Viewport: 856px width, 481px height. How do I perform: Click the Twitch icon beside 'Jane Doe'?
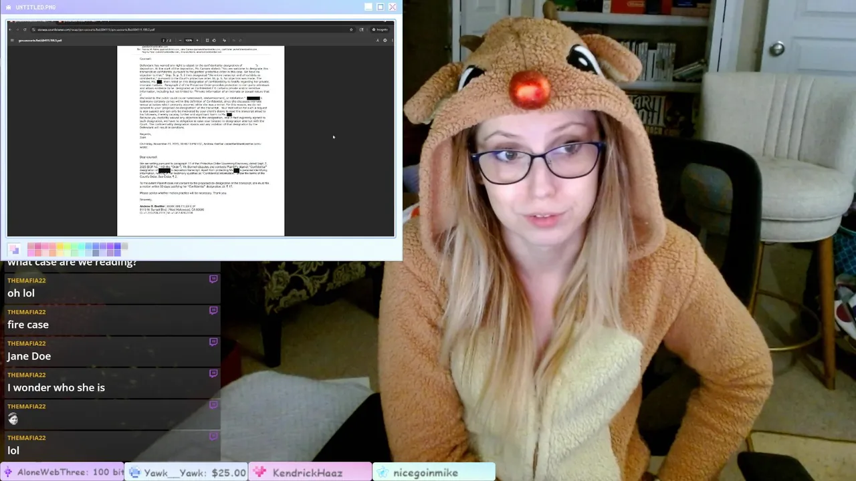click(x=213, y=342)
